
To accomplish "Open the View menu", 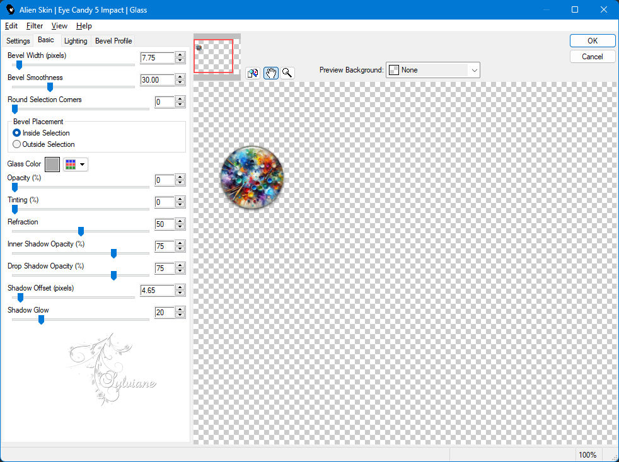I will click(x=59, y=26).
